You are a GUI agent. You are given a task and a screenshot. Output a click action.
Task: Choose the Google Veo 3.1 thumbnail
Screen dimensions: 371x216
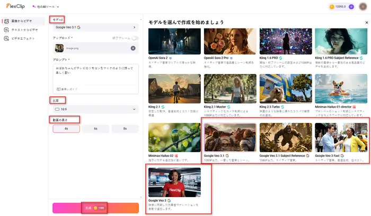tap(230, 137)
